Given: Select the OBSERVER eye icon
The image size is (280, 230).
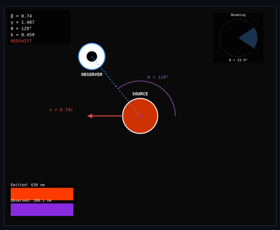Looking at the screenshot, I should point(92,57).
